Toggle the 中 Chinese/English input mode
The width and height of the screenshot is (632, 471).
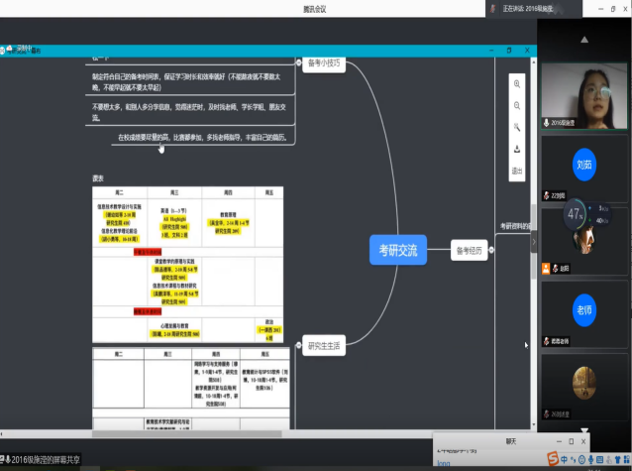click(562, 459)
